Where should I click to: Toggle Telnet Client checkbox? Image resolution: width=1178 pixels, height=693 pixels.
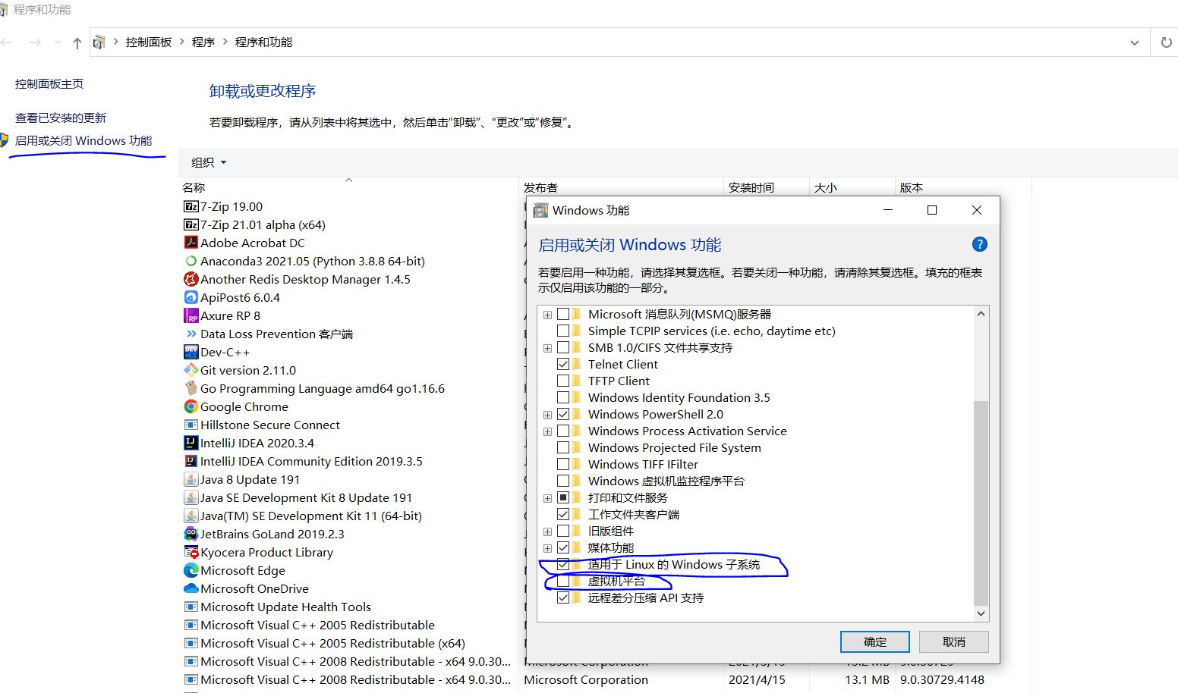point(563,364)
